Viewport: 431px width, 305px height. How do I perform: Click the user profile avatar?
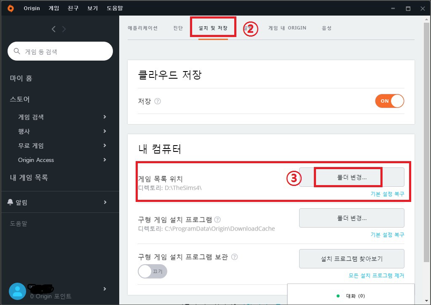17,292
